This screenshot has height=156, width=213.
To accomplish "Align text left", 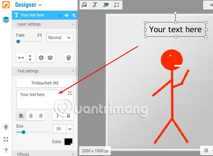I will [x=21, y=116].
